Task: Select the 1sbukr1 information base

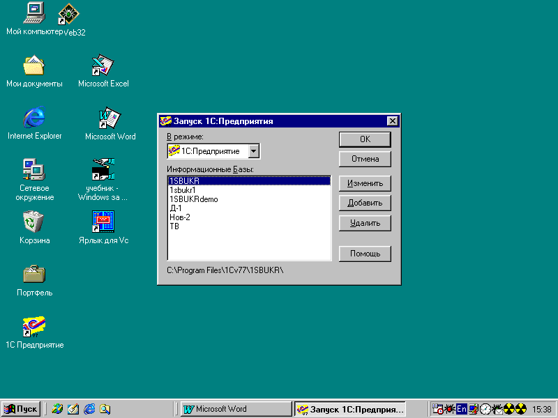Action: pos(249,190)
